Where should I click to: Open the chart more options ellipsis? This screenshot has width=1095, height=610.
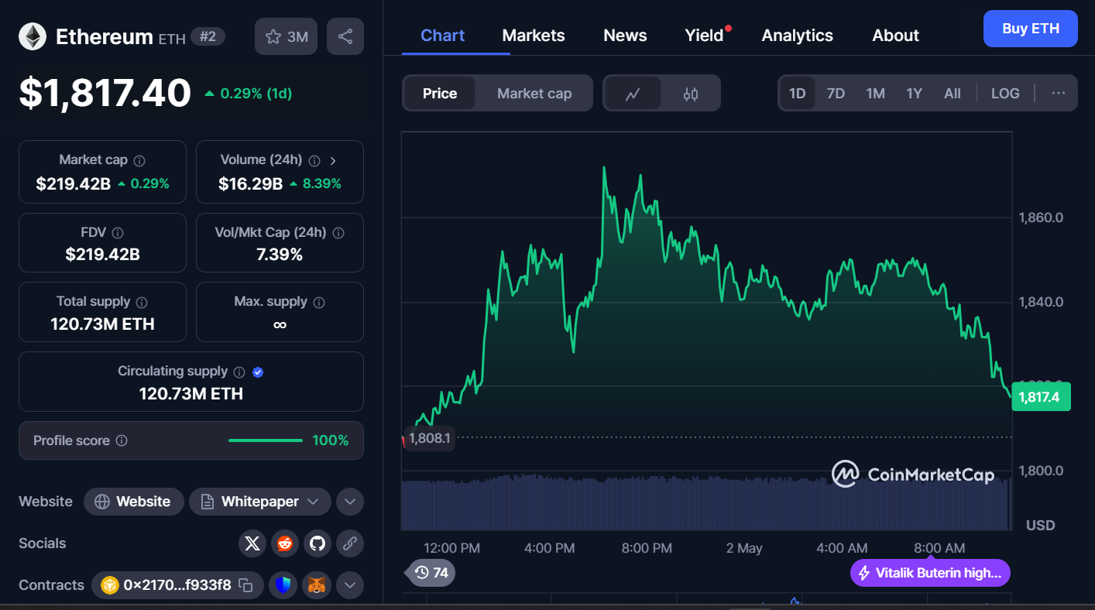[x=1059, y=94]
